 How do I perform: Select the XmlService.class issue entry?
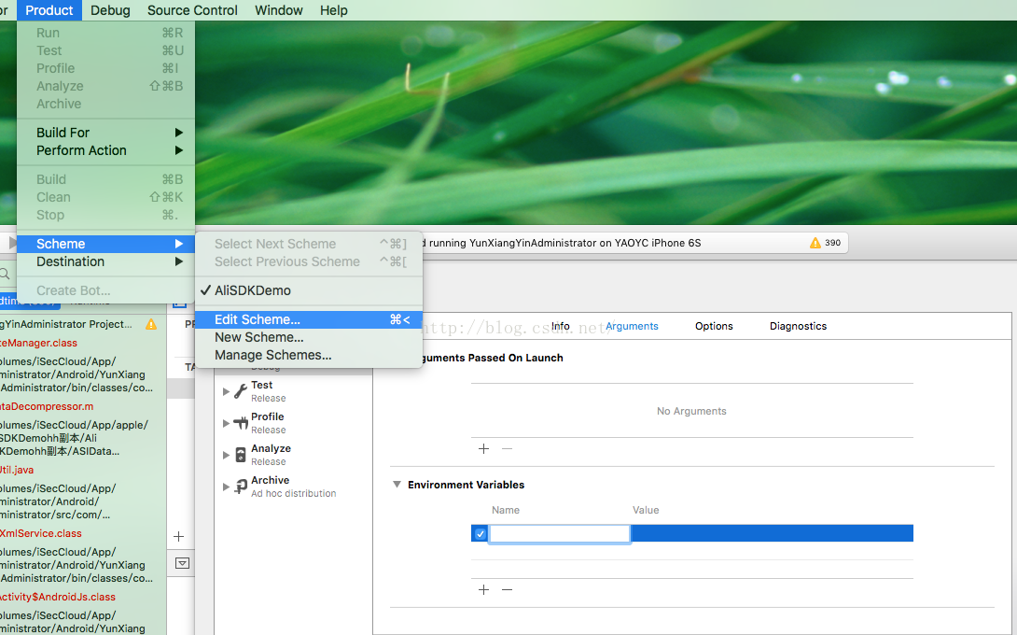tap(41, 534)
